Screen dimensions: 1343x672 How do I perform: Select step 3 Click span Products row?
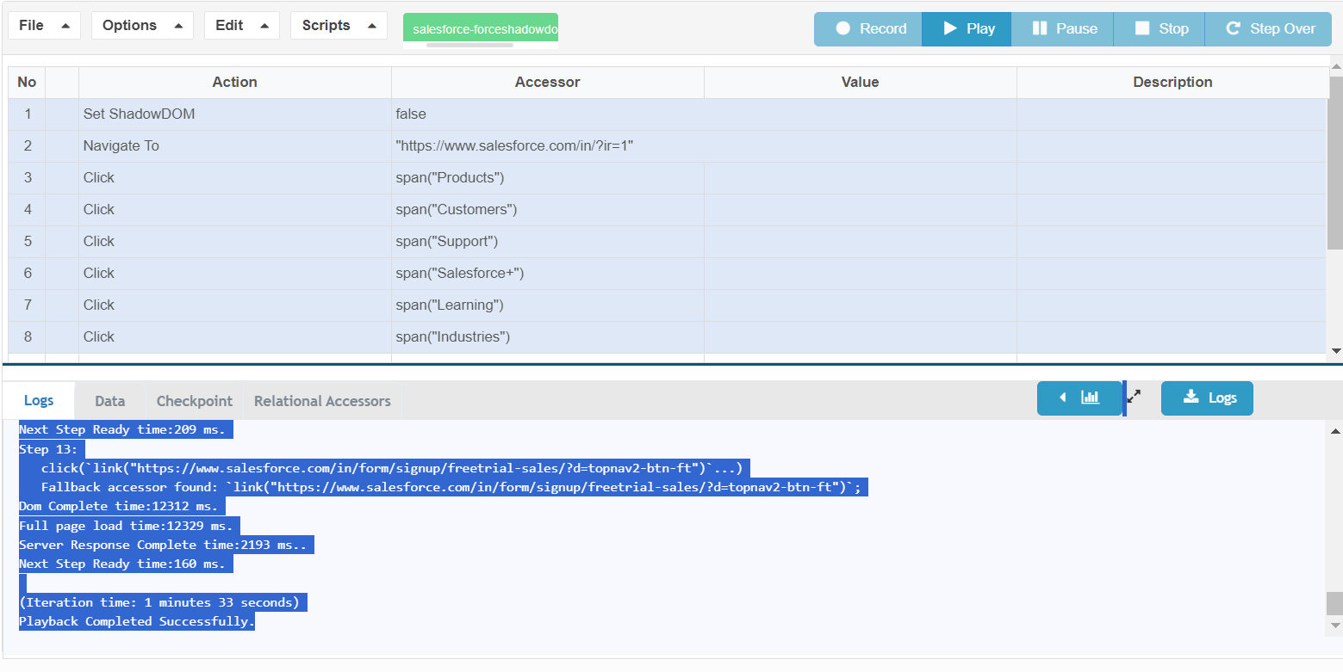[x=234, y=178]
